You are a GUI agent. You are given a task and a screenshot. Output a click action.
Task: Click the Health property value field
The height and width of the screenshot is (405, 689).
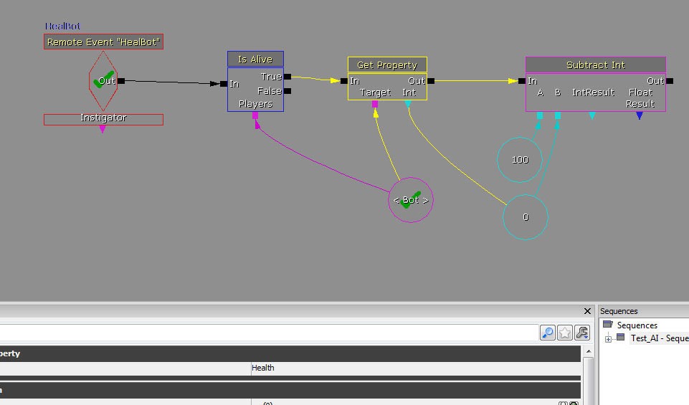(414, 368)
